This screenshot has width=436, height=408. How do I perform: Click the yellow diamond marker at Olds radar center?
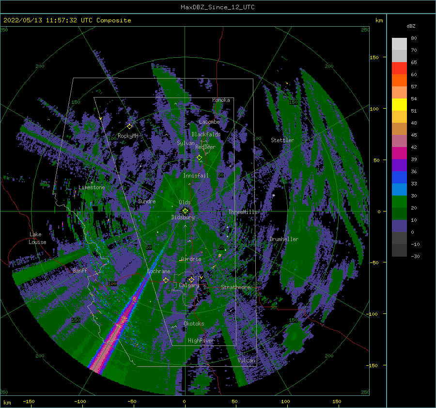pyautogui.click(x=185, y=211)
